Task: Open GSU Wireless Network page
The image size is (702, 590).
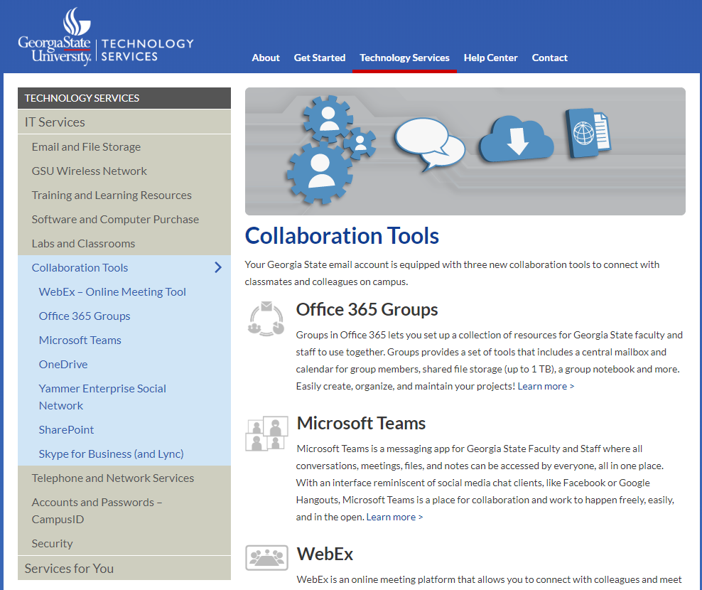Action: tap(124, 171)
